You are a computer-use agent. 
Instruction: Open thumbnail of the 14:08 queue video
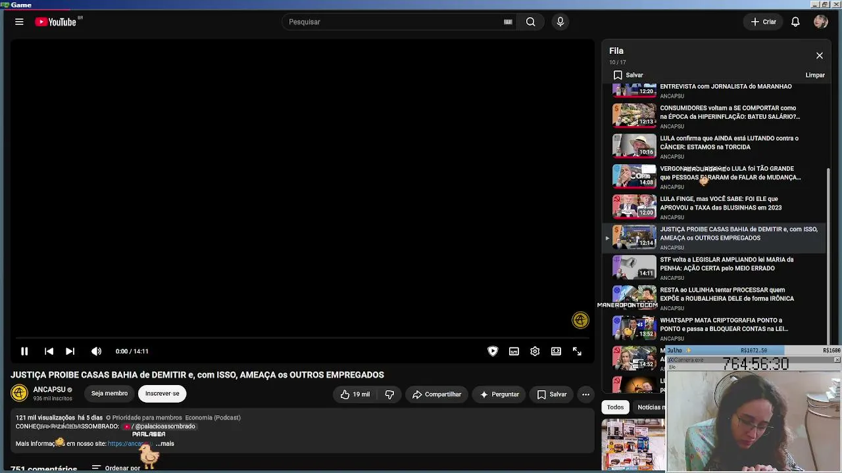click(634, 175)
